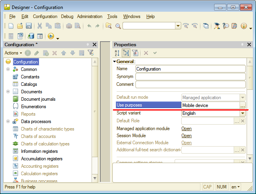
Task: Click the About info icon
Action: click(x=243, y=26)
